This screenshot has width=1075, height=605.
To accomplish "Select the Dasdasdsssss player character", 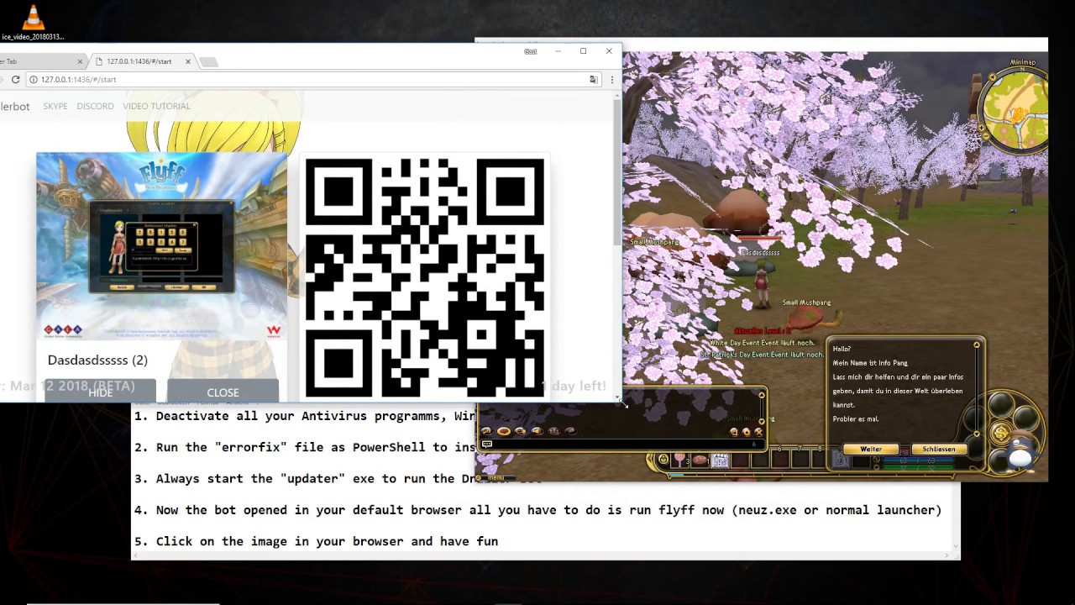I will pyautogui.click(x=762, y=284).
